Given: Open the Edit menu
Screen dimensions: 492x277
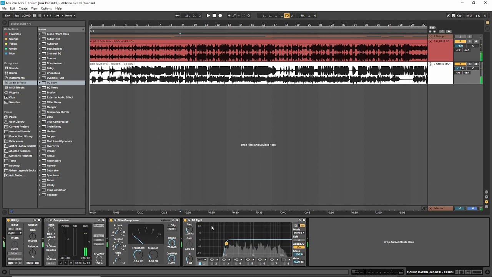Looking at the screenshot, I should [x=13, y=8].
